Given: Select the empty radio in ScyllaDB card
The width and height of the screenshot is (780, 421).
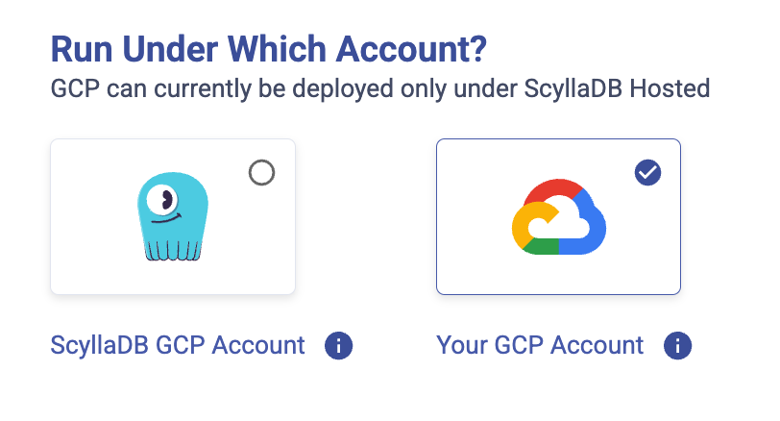Looking at the screenshot, I should tap(261, 173).
